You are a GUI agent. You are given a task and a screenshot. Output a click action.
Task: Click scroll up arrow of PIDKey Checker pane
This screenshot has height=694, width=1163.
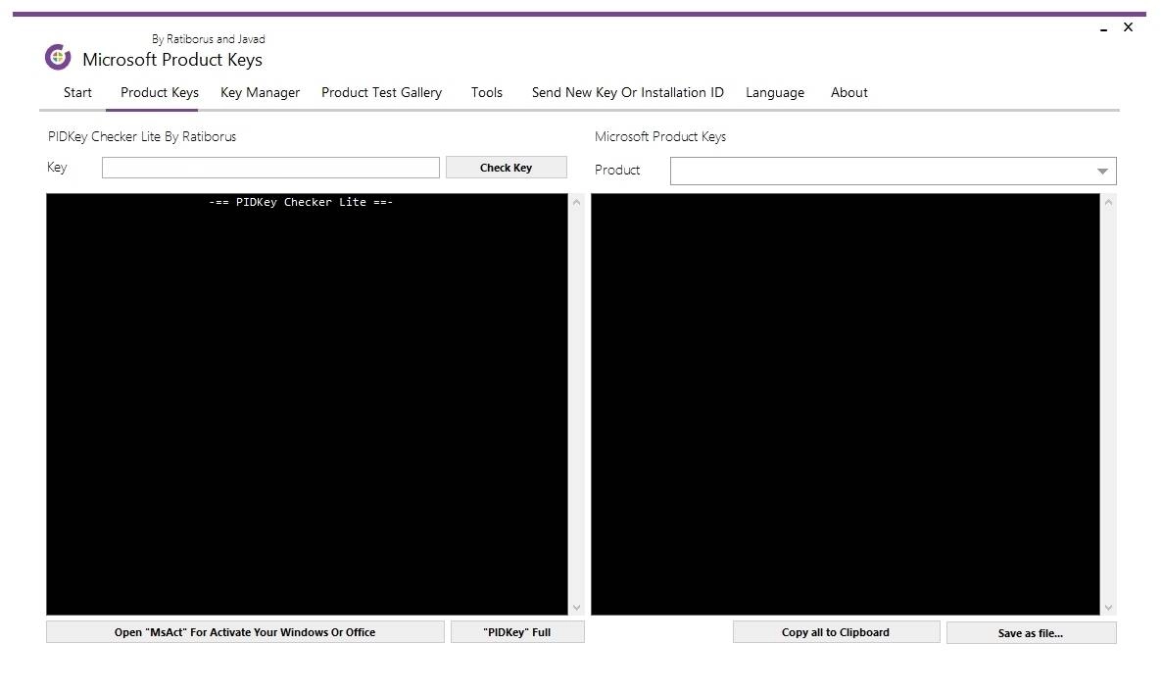pyautogui.click(x=576, y=203)
